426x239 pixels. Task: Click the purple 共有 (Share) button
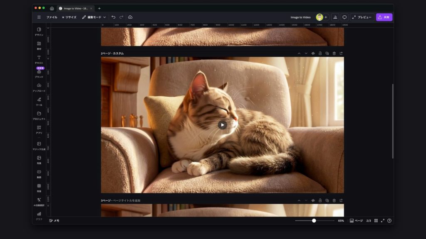[x=384, y=17]
